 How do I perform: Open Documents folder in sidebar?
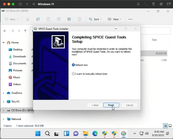(x=17, y=63)
